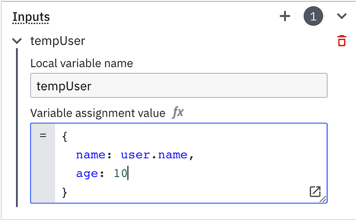Grab the editor resize handle corner
The height and width of the screenshot is (220, 356).
(323, 199)
